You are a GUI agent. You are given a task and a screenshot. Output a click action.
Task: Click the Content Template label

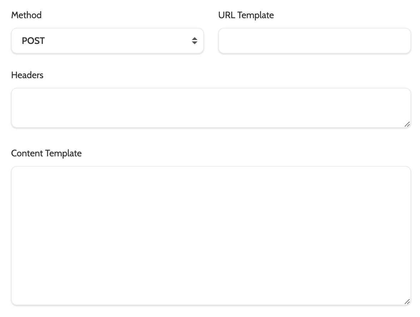[46, 153]
